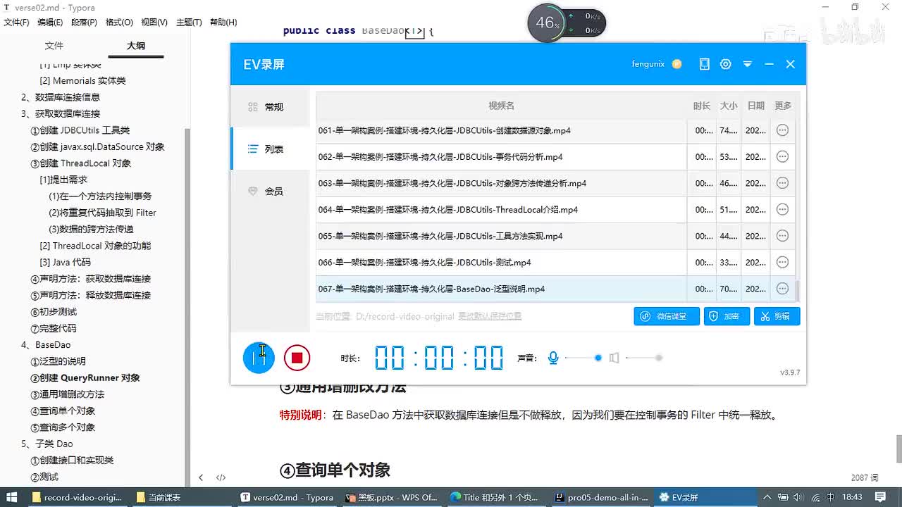Adjust the speaker volume slider

point(644,358)
